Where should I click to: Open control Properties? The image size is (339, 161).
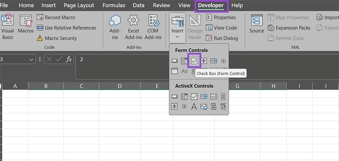221,17
